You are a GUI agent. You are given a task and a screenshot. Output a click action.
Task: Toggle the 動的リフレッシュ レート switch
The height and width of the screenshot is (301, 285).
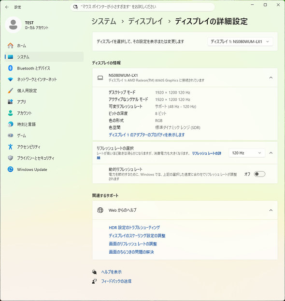pos(259,174)
